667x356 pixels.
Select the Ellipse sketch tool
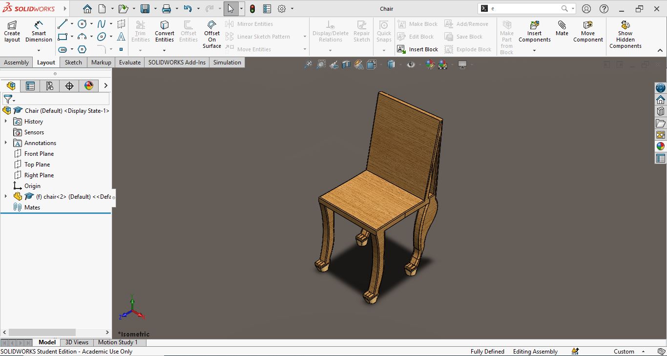(x=102, y=37)
